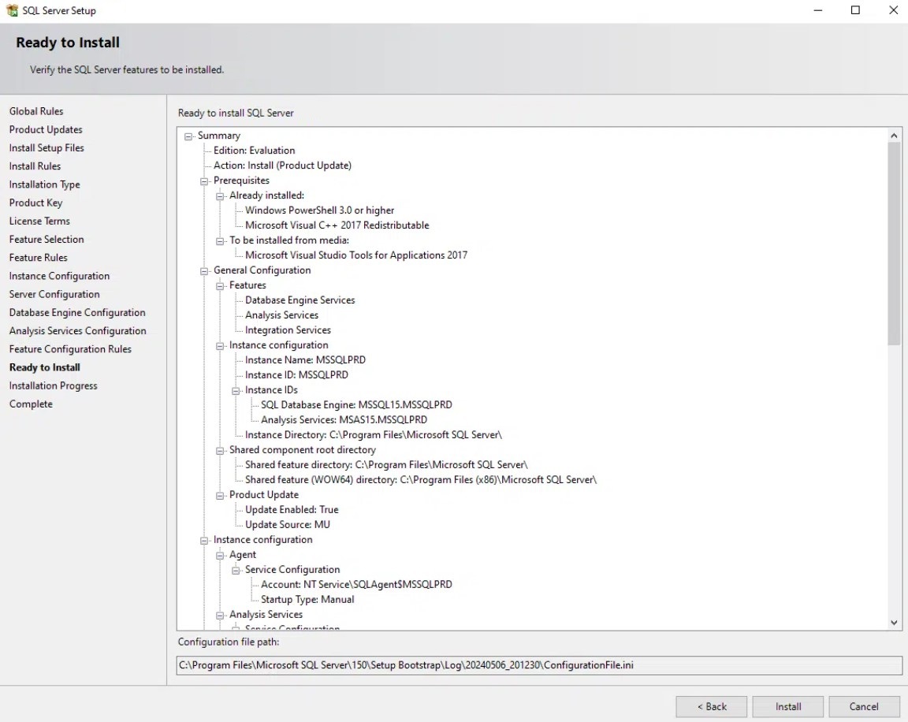Image resolution: width=908 pixels, height=722 pixels.
Task: Select Update Enabled: True row
Action: 292,509
